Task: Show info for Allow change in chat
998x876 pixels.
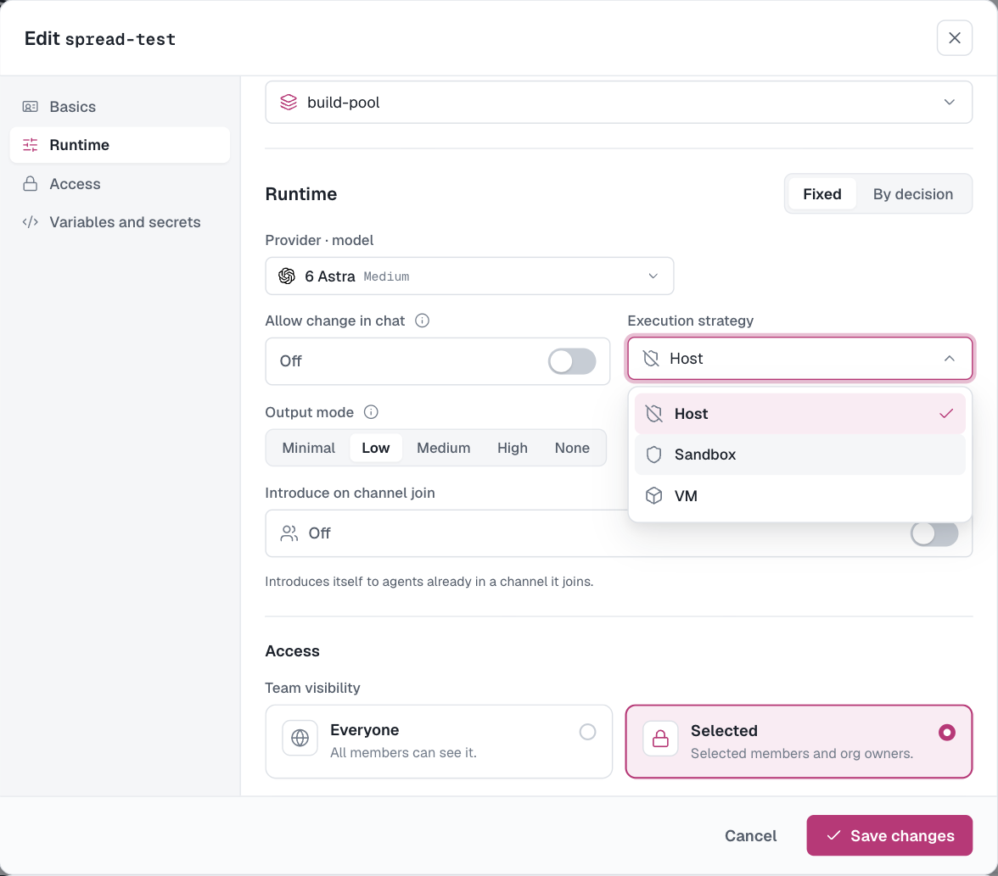Action: (422, 321)
